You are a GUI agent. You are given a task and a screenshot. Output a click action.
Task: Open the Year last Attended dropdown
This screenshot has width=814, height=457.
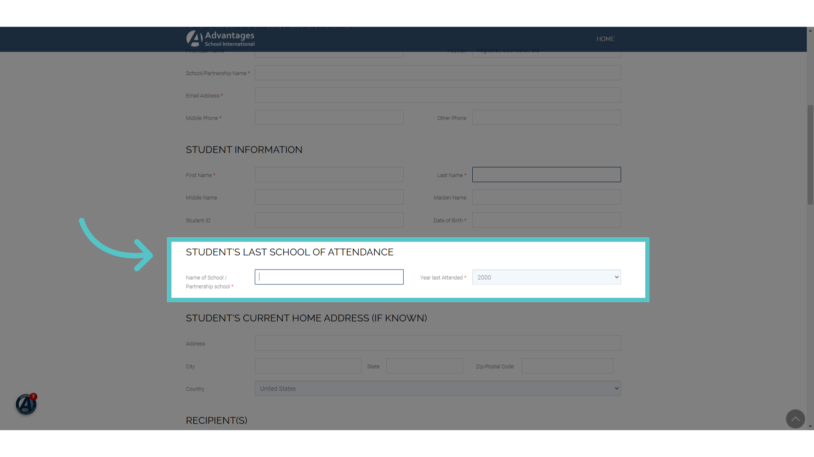(546, 277)
